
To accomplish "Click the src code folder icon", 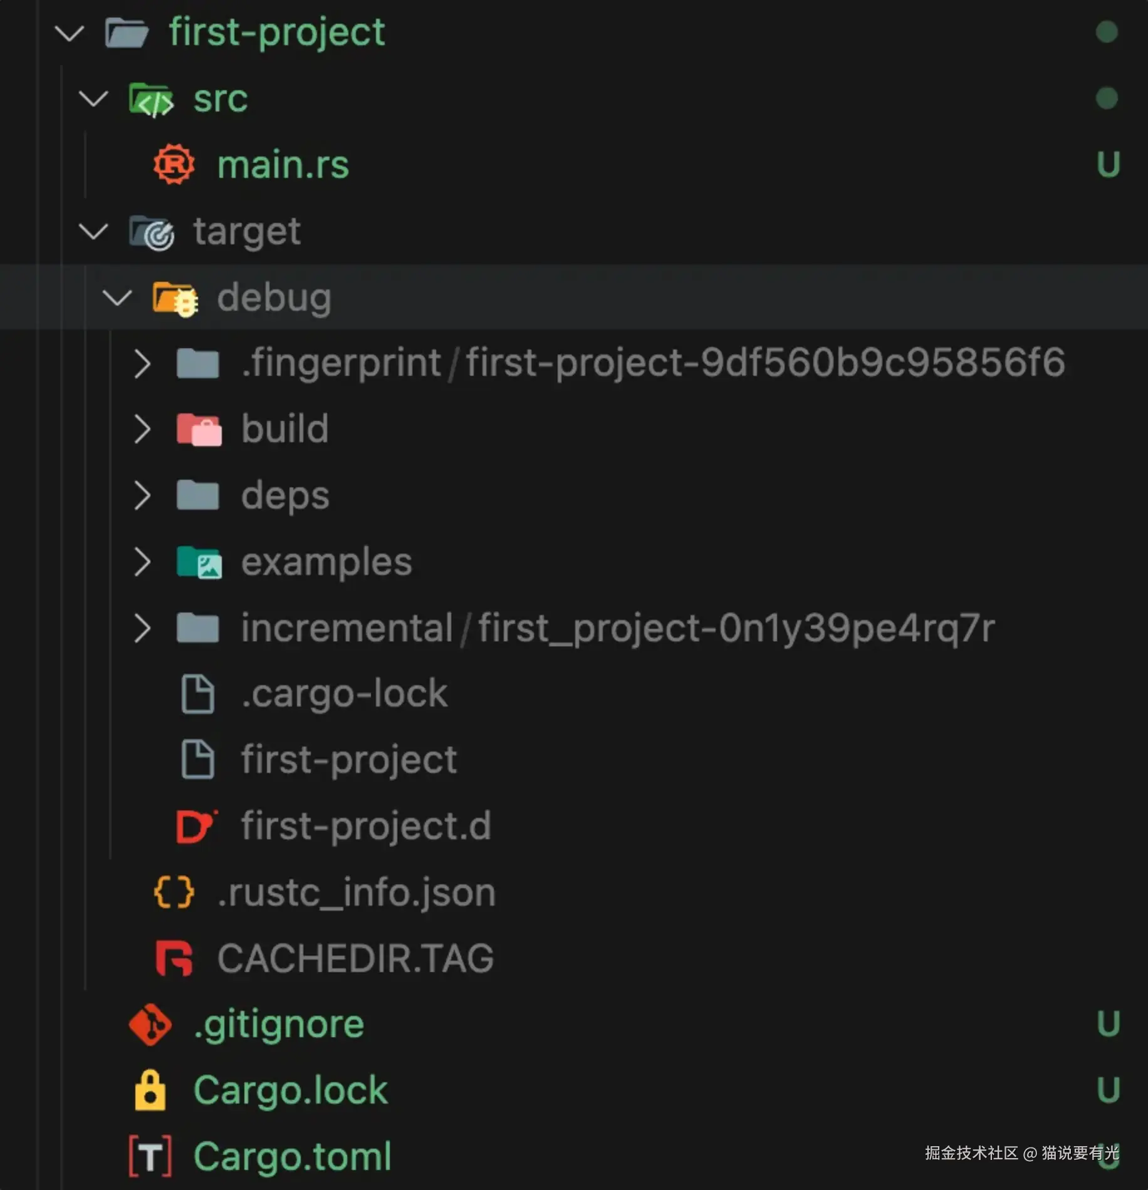I will pos(151,99).
